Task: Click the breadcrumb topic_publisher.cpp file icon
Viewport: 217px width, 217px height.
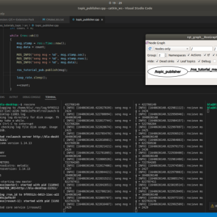Action: (x=33, y=26)
